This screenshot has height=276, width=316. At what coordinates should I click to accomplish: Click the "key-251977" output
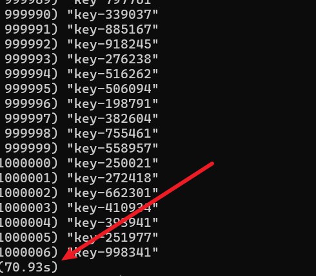click(113, 238)
